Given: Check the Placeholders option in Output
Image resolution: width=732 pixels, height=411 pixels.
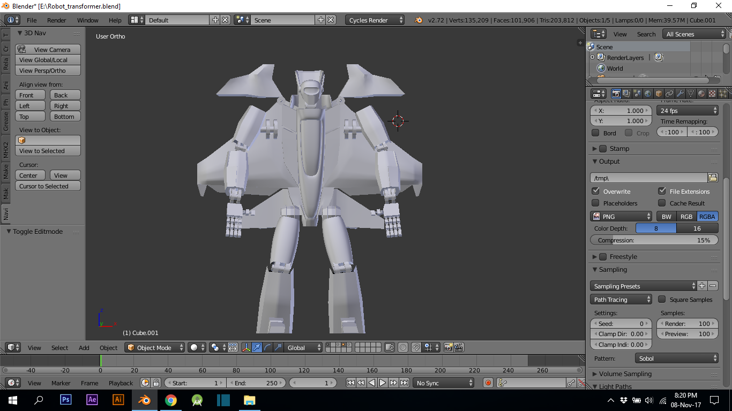Looking at the screenshot, I should (x=596, y=203).
